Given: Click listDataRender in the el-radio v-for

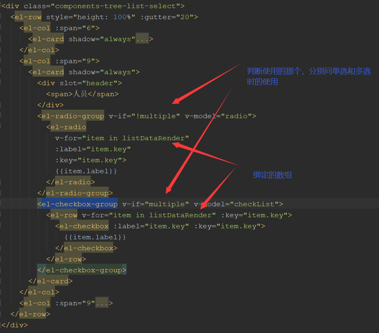Looking at the screenshot, I should click(153, 138).
